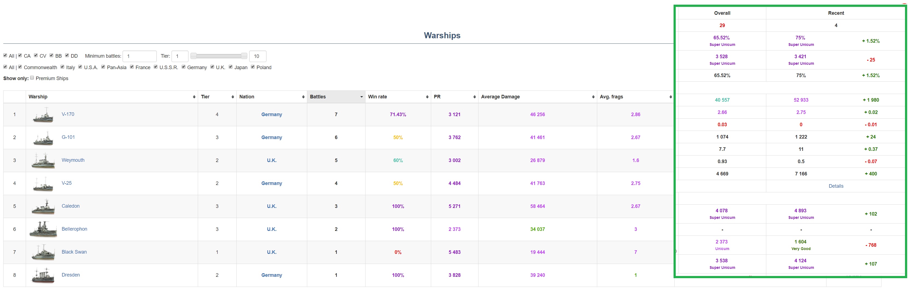Viewport: 908px width, 288px height.
Task: Click the Overall column heading
Action: click(x=722, y=13)
